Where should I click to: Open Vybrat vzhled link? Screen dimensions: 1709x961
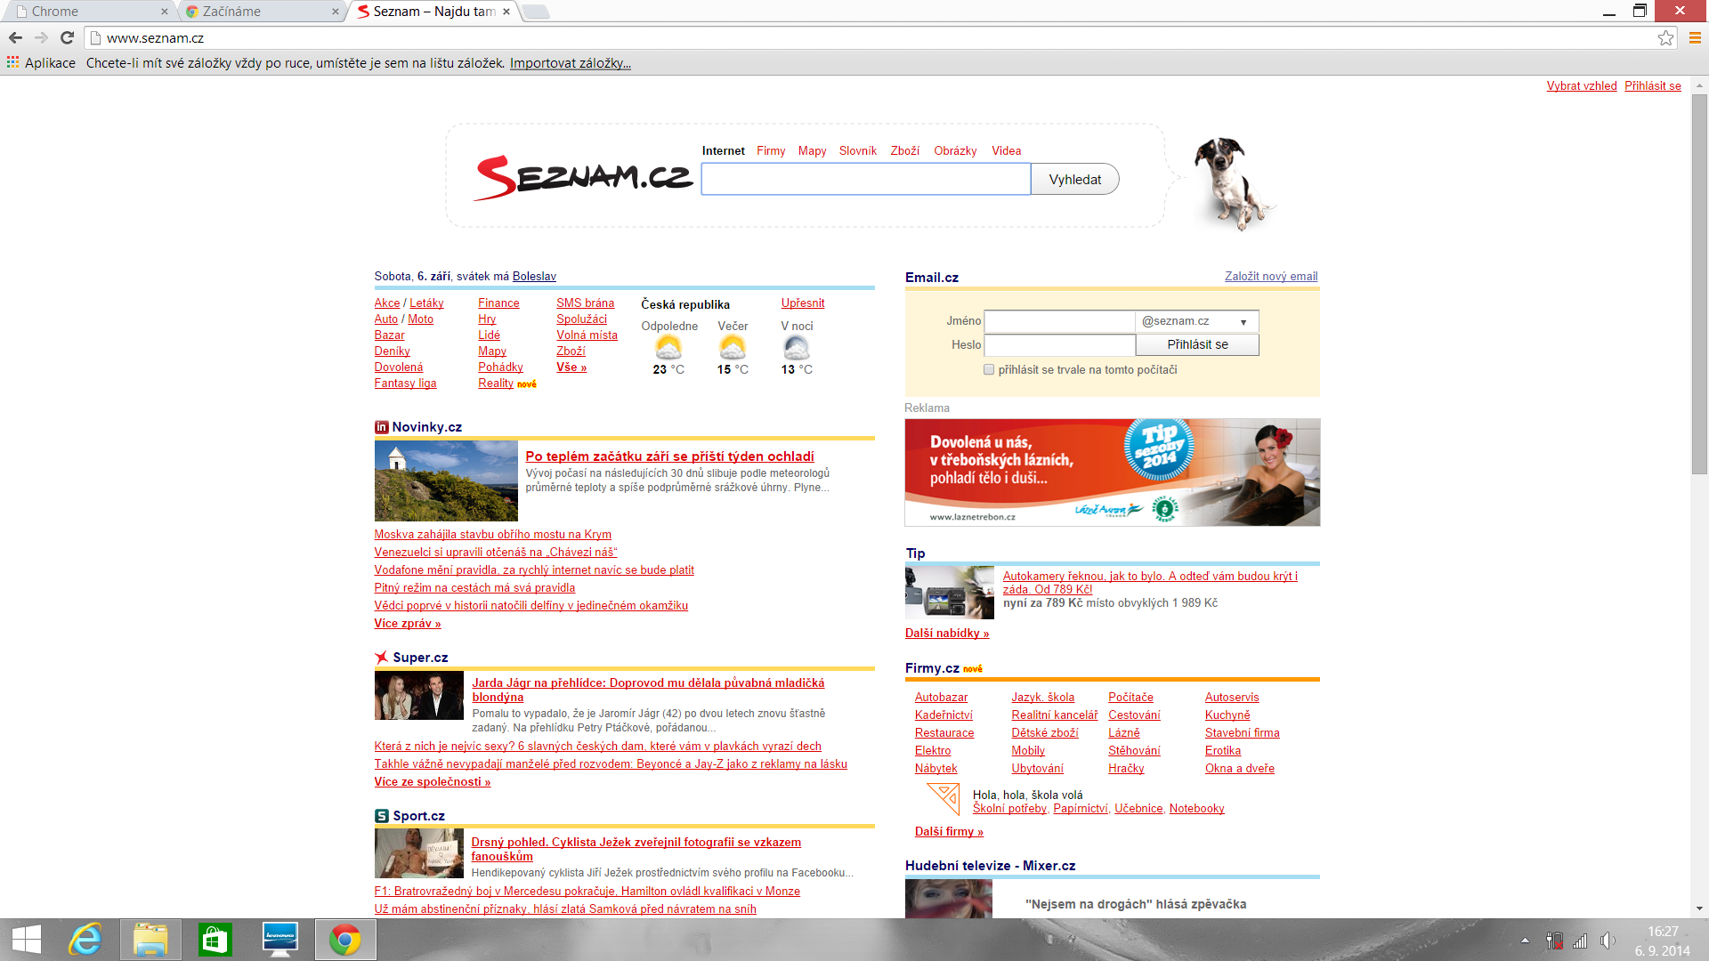click(1582, 86)
